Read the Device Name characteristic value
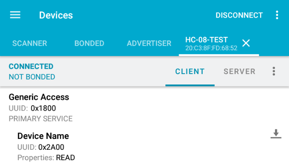The width and height of the screenshot is (289, 167). (x=275, y=134)
